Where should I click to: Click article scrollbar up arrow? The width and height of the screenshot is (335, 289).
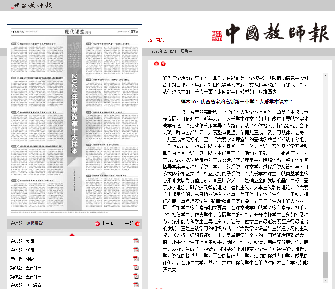(325, 76)
